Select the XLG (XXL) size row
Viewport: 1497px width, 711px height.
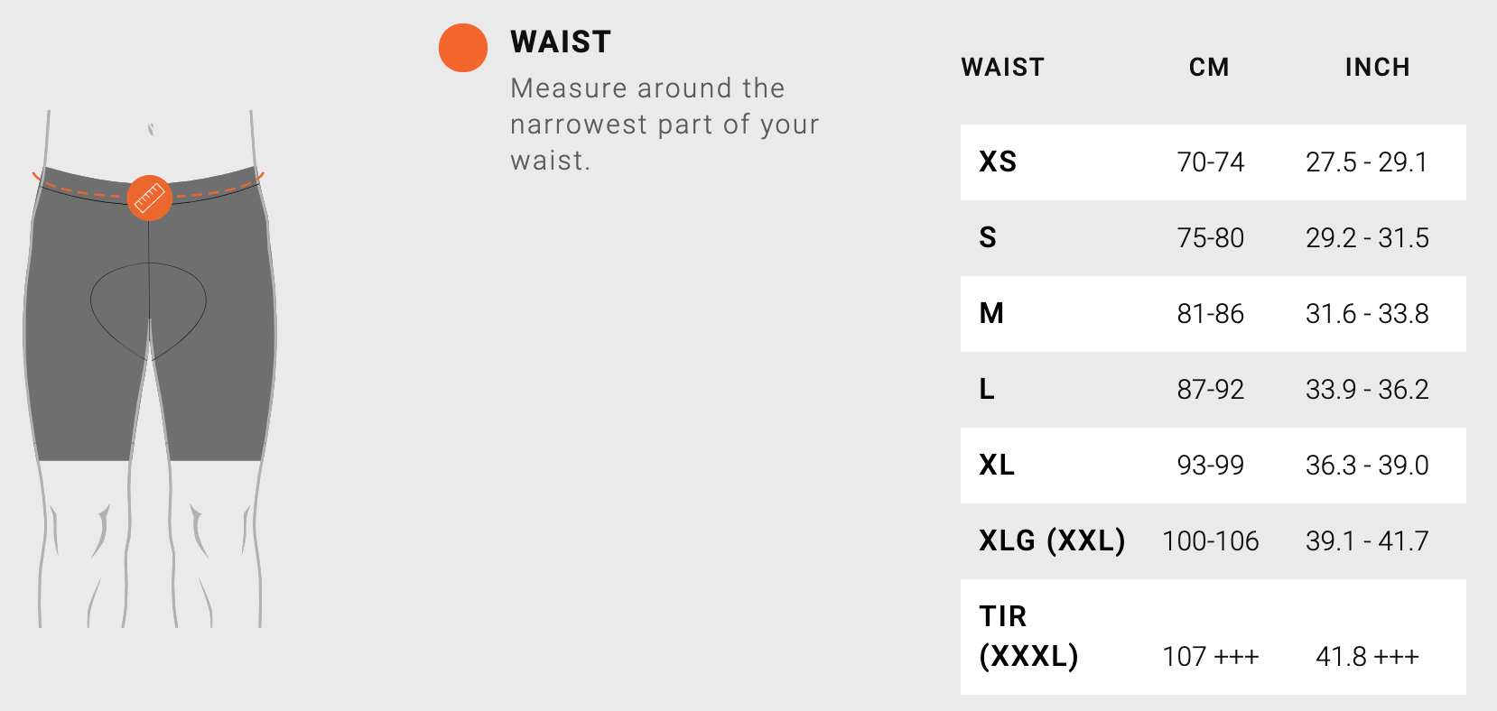1213,541
